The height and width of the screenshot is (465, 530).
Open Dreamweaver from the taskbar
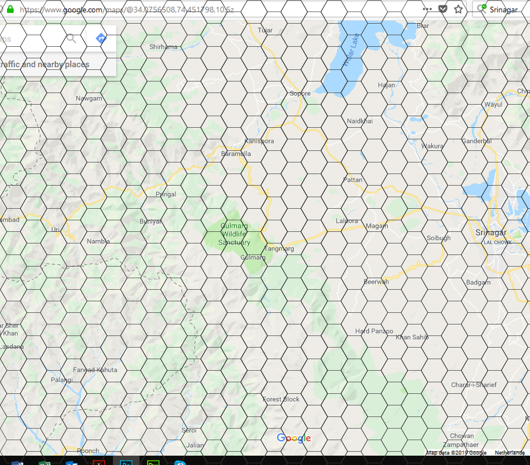[x=153, y=462]
